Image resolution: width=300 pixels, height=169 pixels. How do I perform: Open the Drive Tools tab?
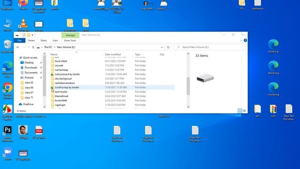pyautogui.click(x=70, y=40)
